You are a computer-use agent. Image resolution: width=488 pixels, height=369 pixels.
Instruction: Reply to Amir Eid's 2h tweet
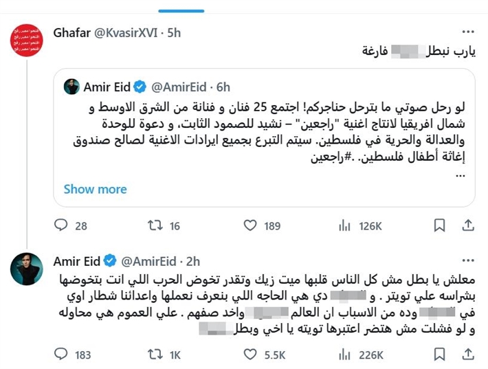point(61,355)
